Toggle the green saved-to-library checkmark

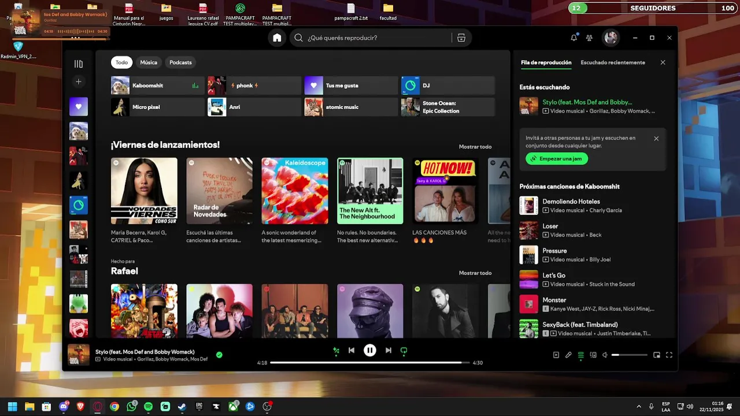(x=219, y=355)
